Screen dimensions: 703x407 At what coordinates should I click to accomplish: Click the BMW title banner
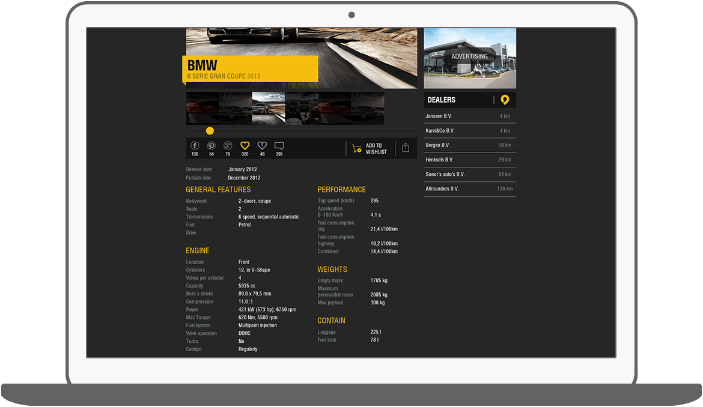pyautogui.click(x=250, y=70)
